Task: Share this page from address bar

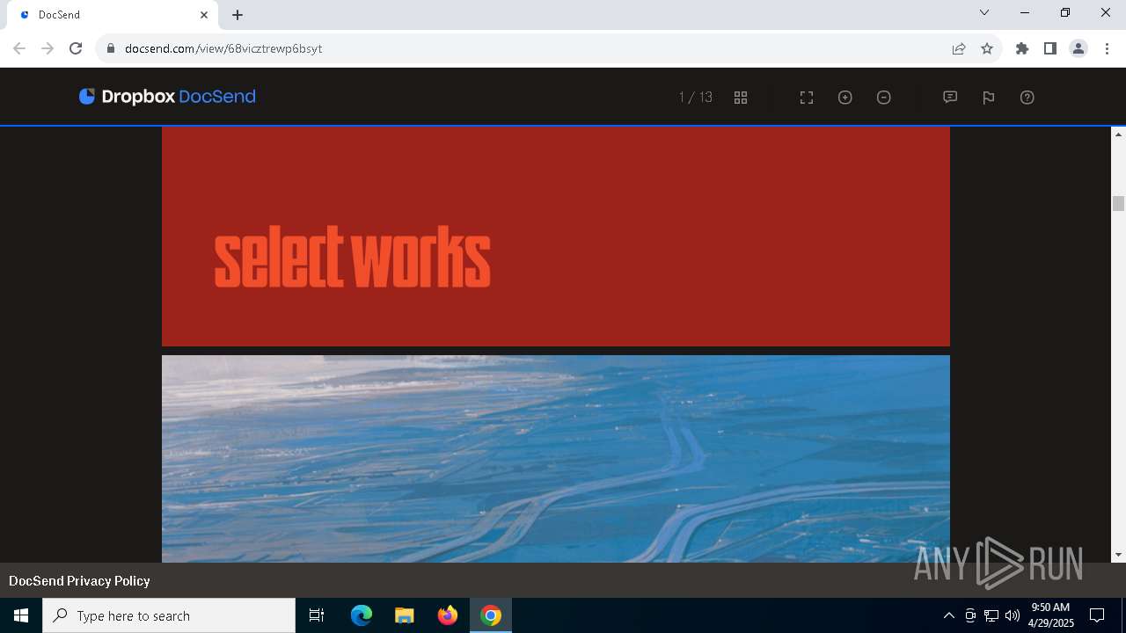Action: 959,48
